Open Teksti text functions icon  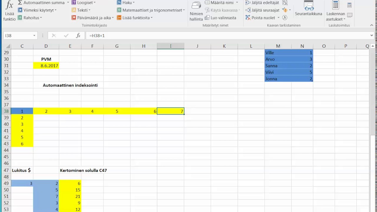point(74,10)
